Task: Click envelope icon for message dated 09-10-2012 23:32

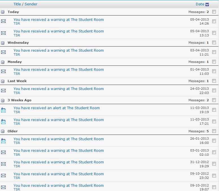Action: click(3, 175)
